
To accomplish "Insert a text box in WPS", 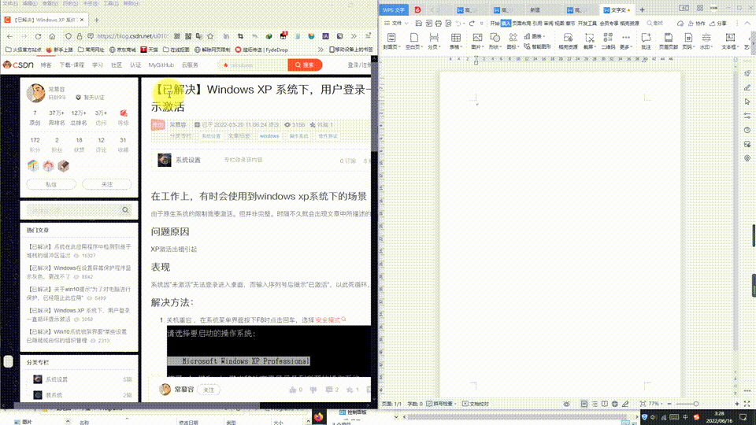I will (x=730, y=41).
